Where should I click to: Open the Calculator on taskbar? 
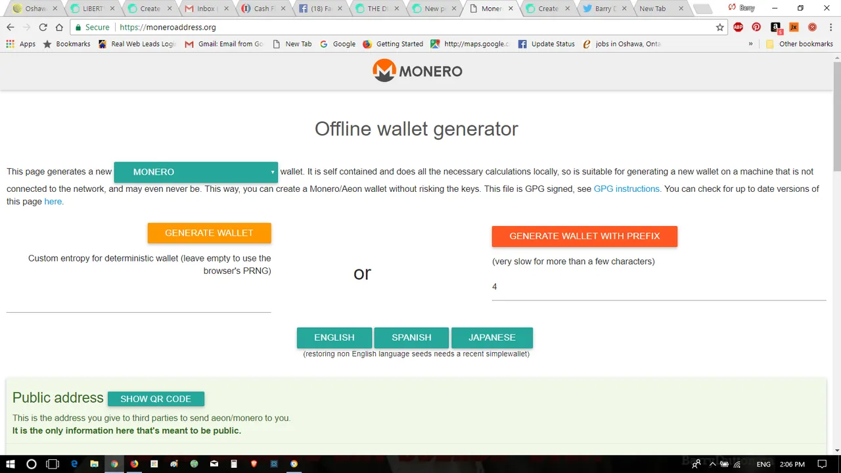234,464
